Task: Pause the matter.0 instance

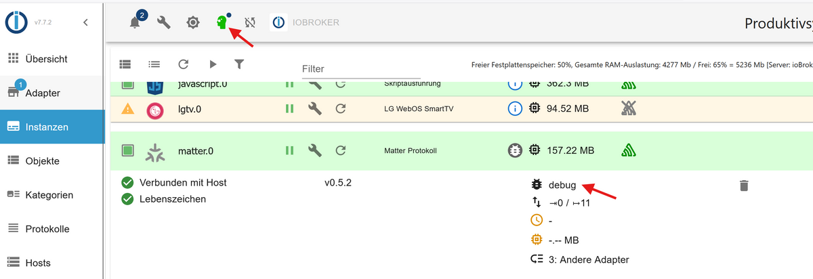Action: [290, 150]
